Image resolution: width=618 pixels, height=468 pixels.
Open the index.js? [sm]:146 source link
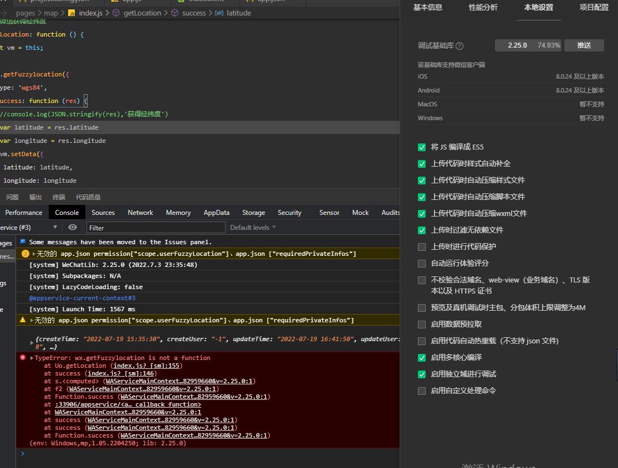point(121,373)
